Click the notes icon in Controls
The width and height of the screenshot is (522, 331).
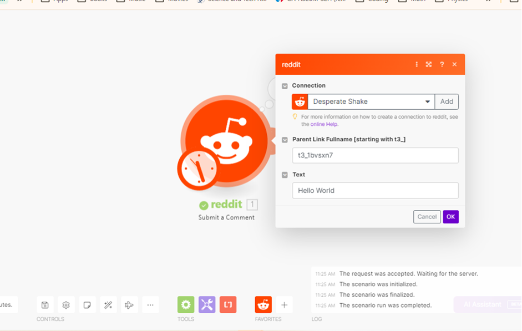[x=87, y=305]
